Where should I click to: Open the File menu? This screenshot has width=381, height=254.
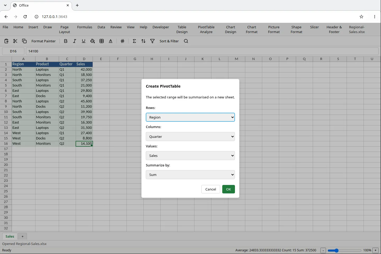pos(5,27)
